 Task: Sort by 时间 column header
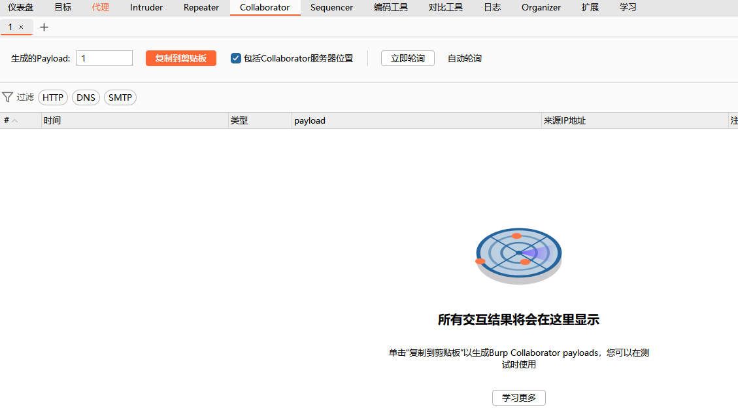(52, 121)
